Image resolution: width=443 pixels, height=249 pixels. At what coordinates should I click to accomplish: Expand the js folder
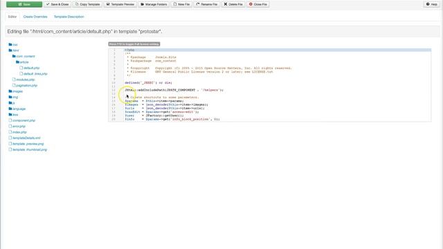(x=12, y=103)
